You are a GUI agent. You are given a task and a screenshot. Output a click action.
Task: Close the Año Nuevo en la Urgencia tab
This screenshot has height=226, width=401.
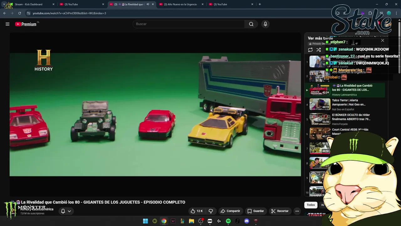pyautogui.click(x=202, y=4)
